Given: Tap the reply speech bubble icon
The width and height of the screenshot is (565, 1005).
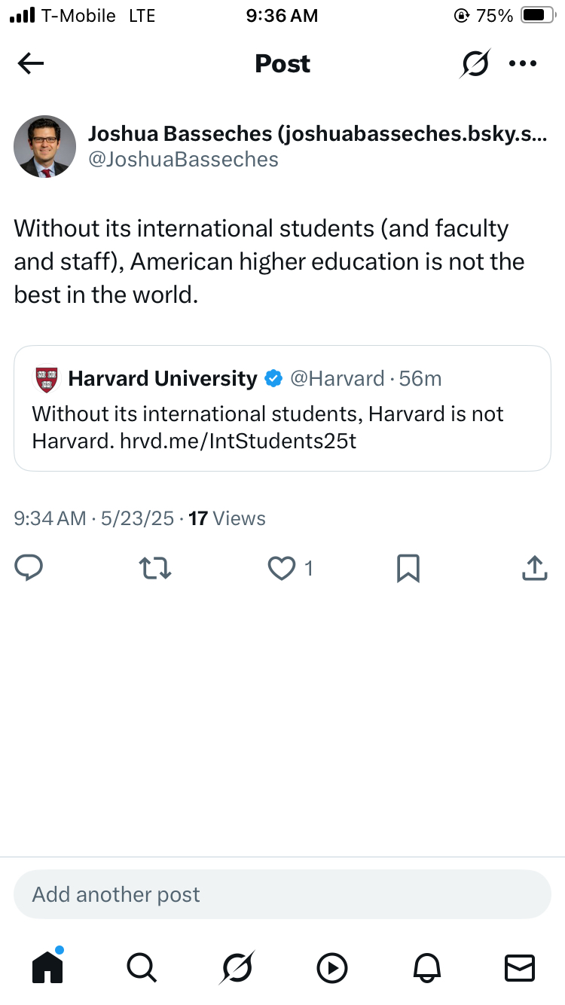Looking at the screenshot, I should [29, 568].
